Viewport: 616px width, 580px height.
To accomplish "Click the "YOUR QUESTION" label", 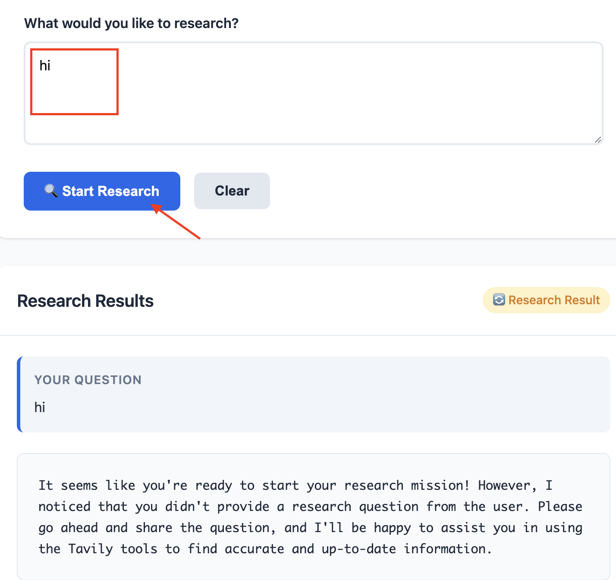I will pyautogui.click(x=88, y=380).
